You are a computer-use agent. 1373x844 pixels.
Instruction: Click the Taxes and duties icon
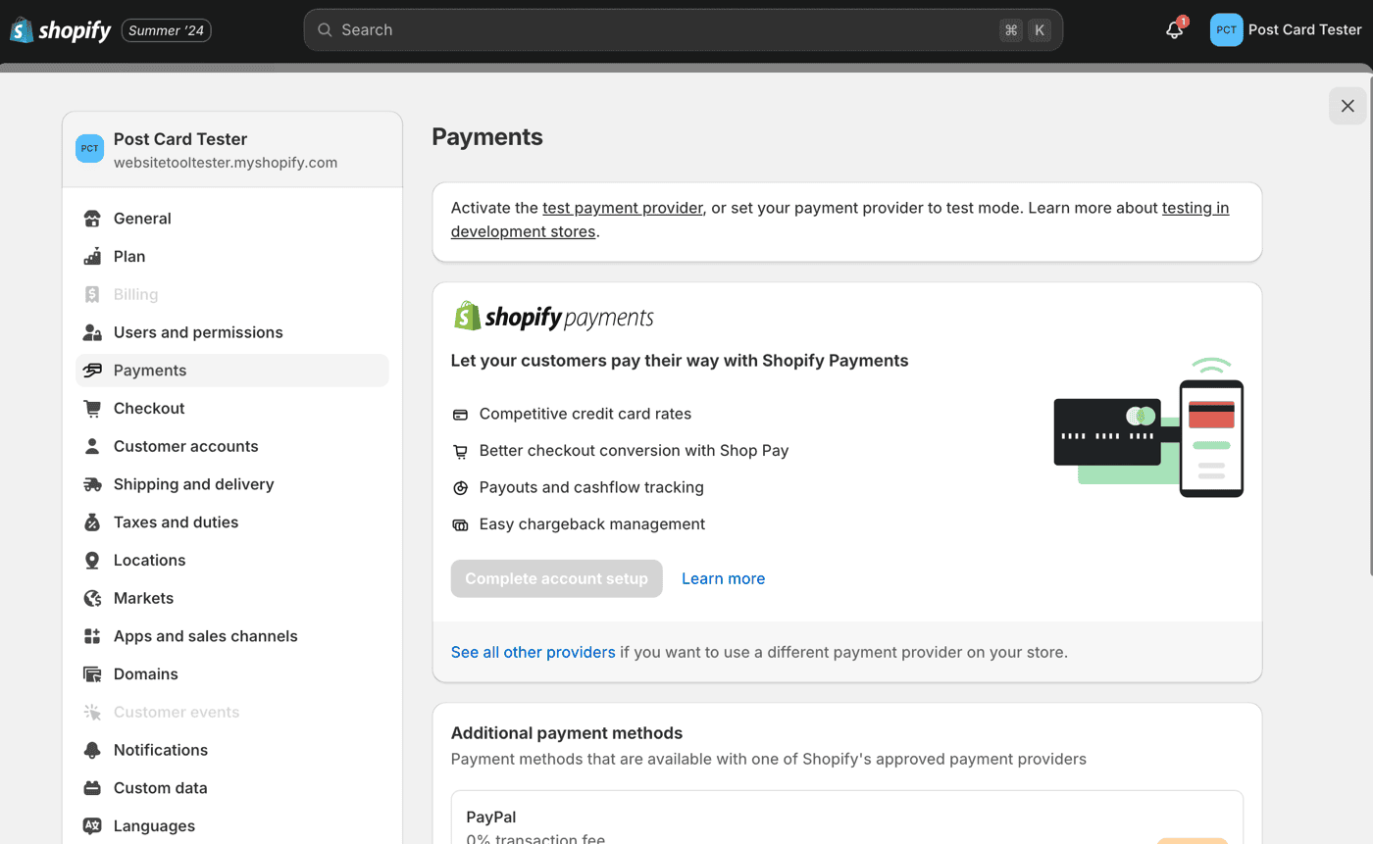(x=92, y=522)
